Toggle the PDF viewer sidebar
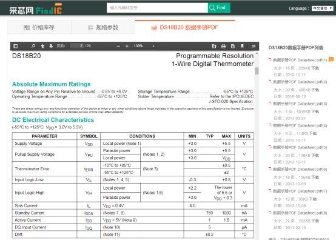336x240 pixels. 15,46
